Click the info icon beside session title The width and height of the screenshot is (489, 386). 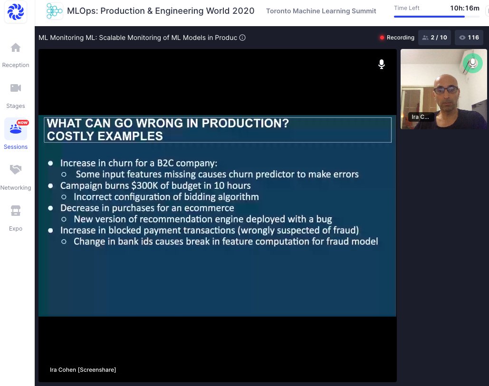tap(242, 38)
